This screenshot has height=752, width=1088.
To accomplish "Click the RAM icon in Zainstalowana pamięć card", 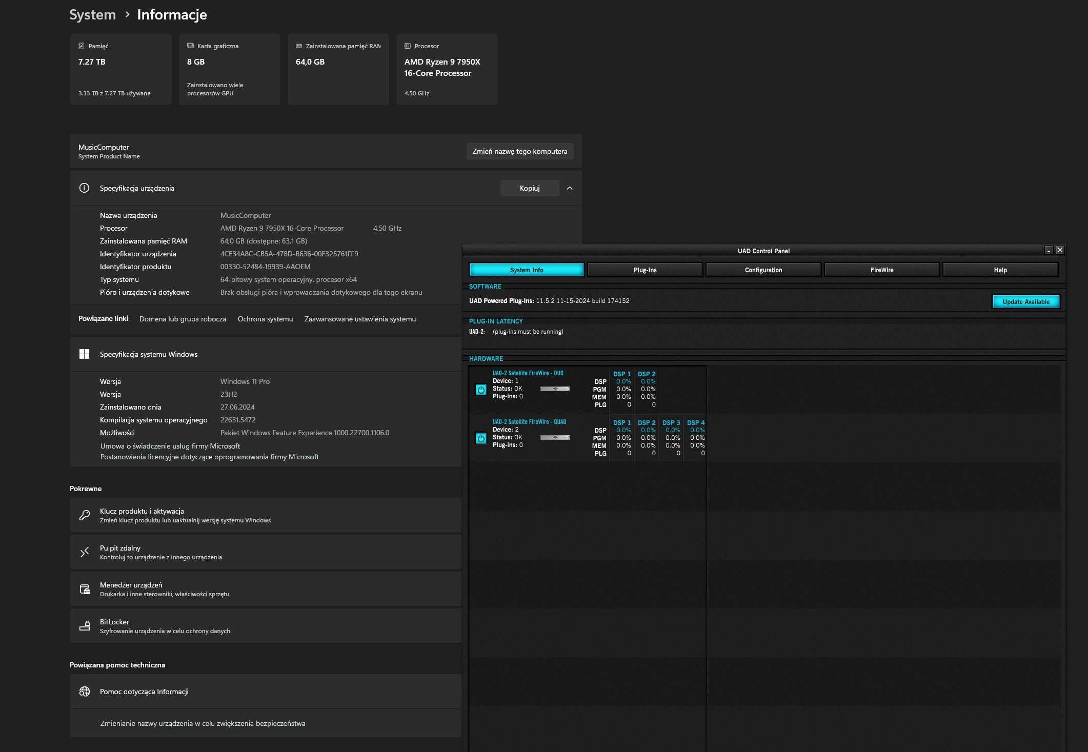I will [x=299, y=46].
